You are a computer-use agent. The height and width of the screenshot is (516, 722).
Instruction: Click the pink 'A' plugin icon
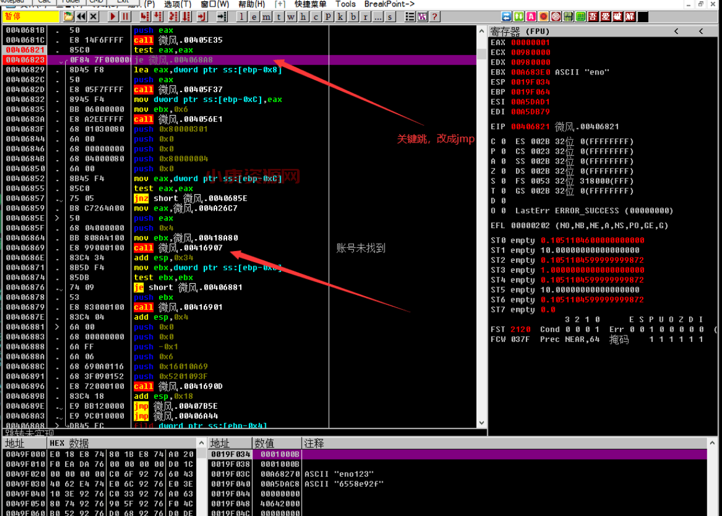pos(531,17)
